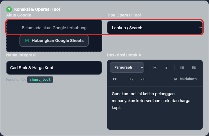Toggle bold formatting in editor
Viewport: 209px width, 136px height.
[x=155, y=67]
